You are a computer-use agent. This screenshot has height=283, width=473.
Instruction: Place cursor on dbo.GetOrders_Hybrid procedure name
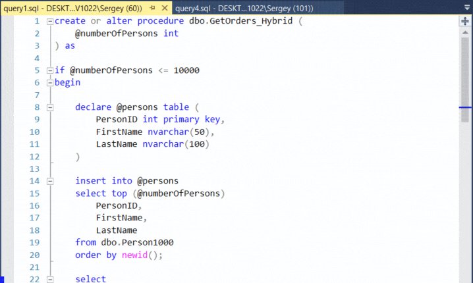(240, 21)
